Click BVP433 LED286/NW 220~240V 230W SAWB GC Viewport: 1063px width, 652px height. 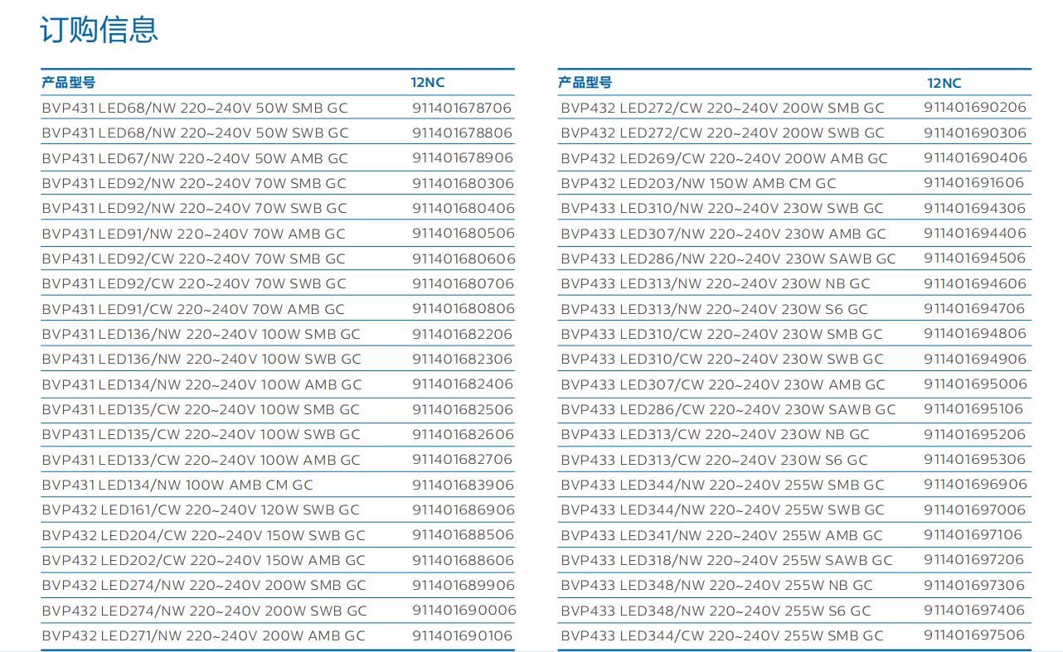click(728, 258)
